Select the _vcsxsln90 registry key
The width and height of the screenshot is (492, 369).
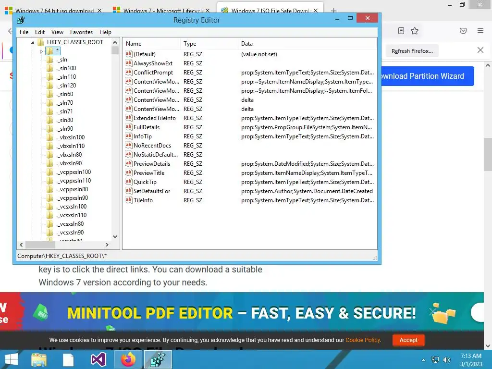(70, 233)
